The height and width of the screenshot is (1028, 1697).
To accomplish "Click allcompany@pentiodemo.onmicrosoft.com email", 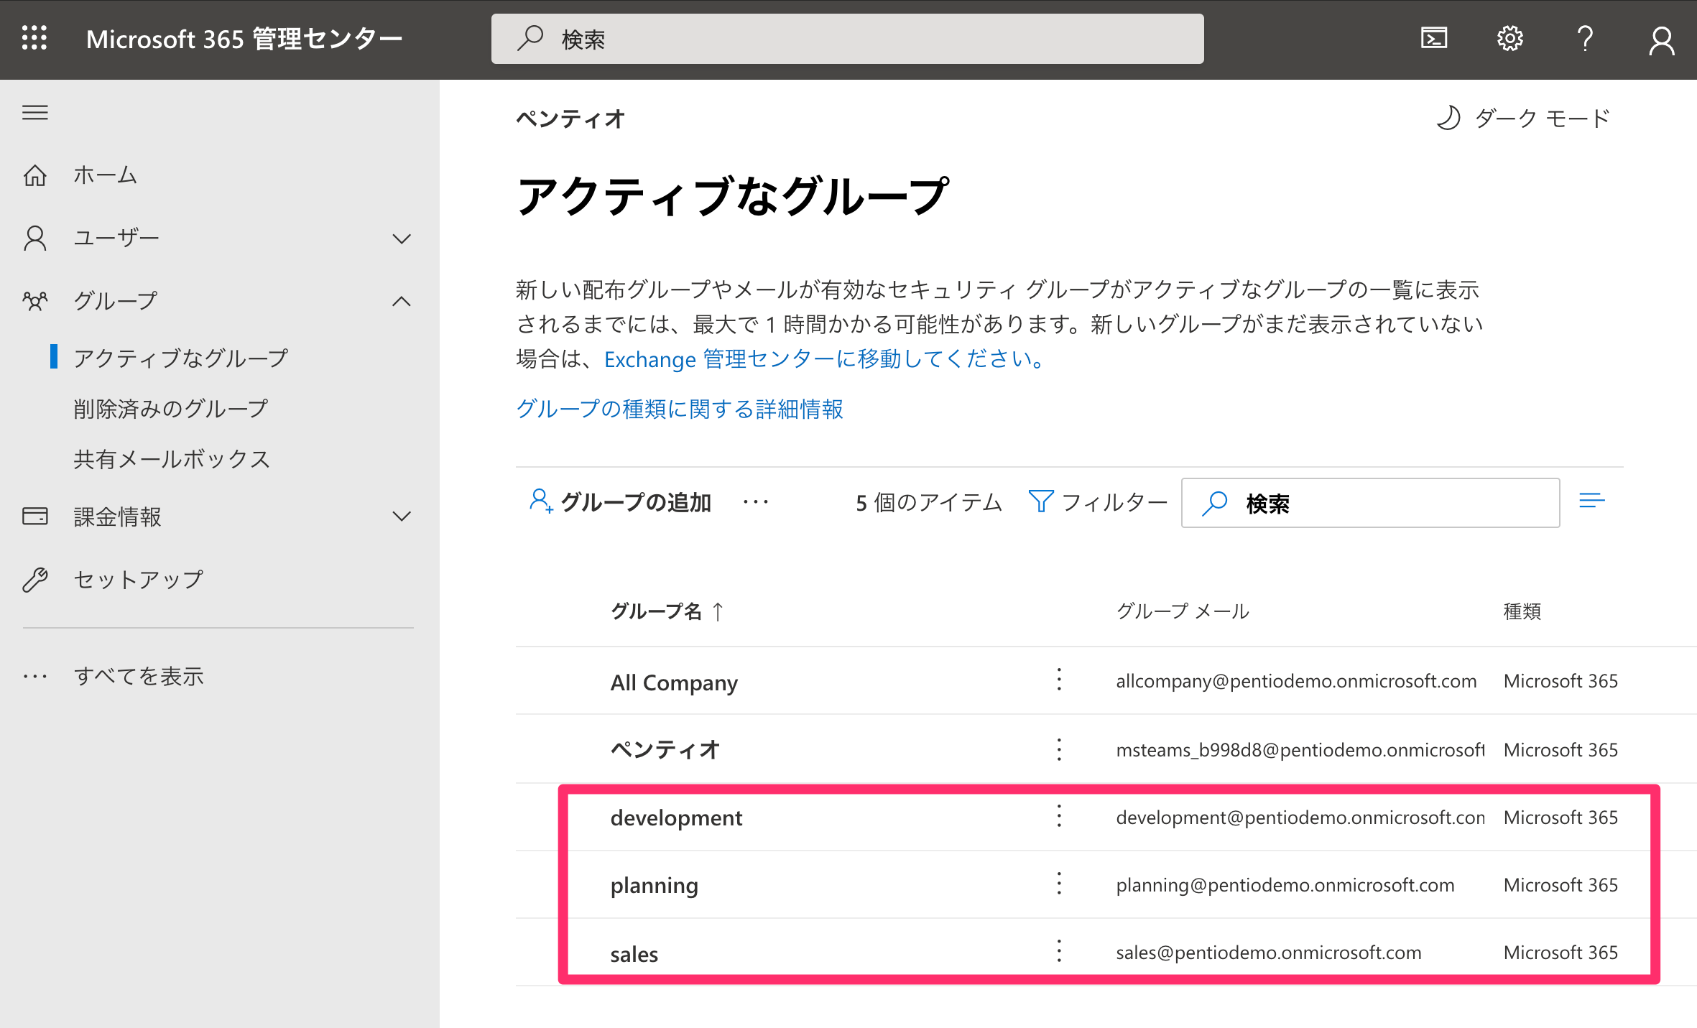I will coord(1296,681).
